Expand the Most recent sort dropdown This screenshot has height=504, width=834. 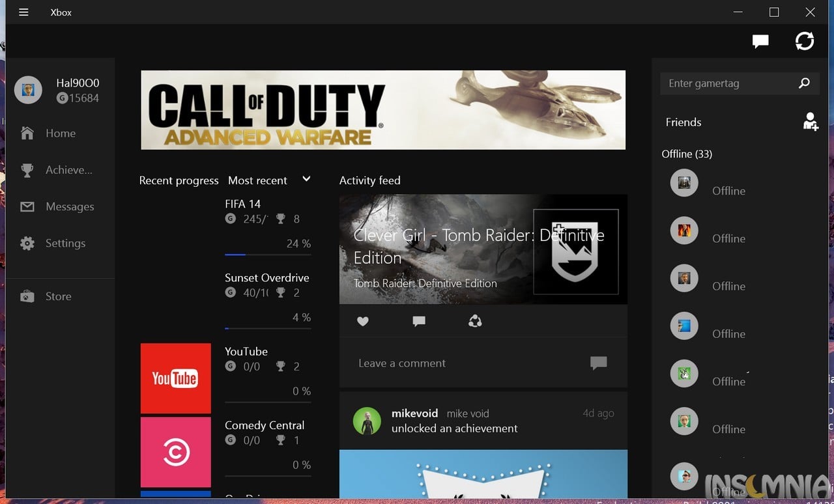pyautogui.click(x=269, y=180)
